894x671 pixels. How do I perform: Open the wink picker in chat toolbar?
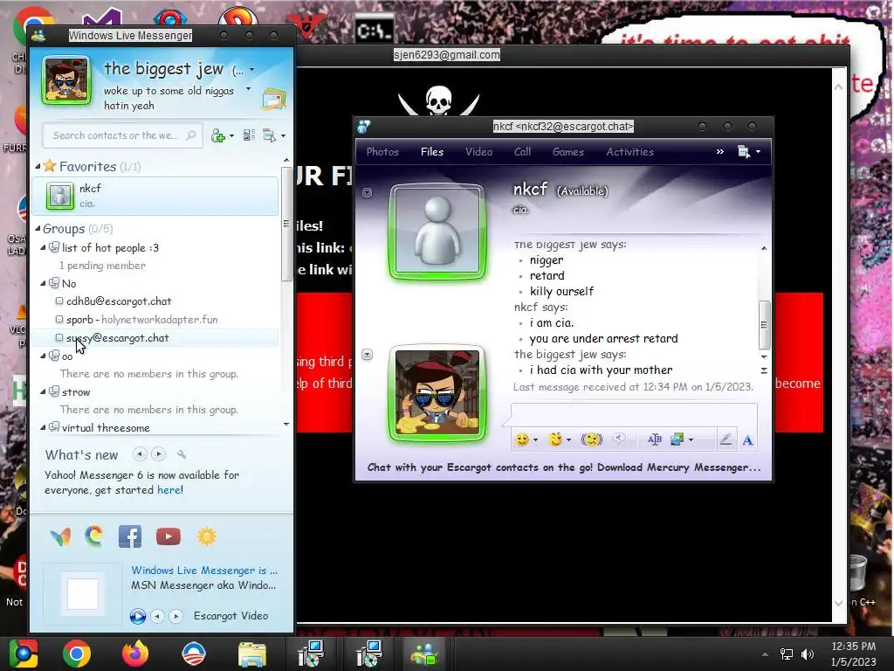pyautogui.click(x=555, y=439)
